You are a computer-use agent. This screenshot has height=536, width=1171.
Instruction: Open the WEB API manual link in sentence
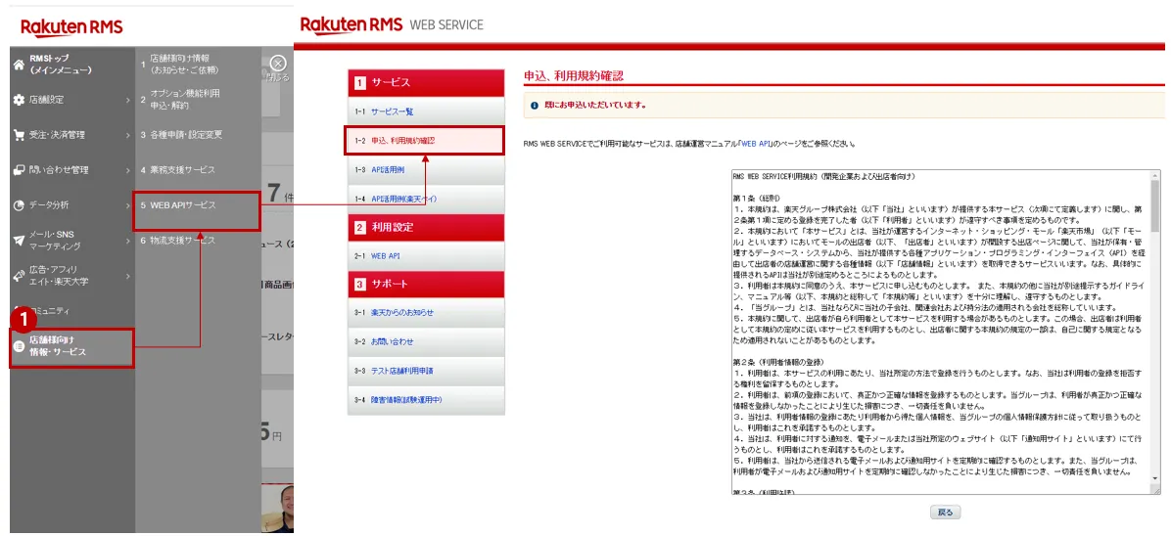coord(756,144)
